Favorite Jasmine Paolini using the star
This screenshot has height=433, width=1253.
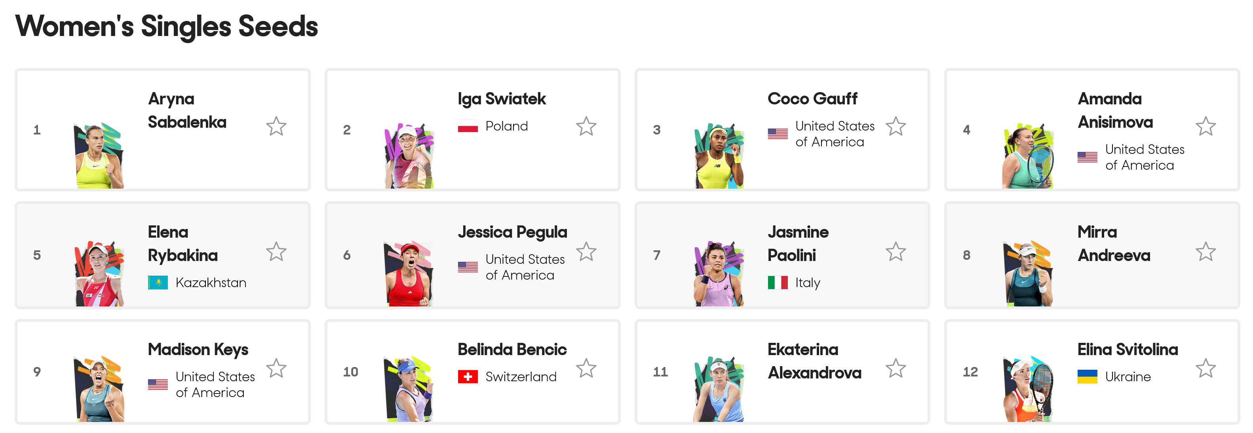coord(896,252)
